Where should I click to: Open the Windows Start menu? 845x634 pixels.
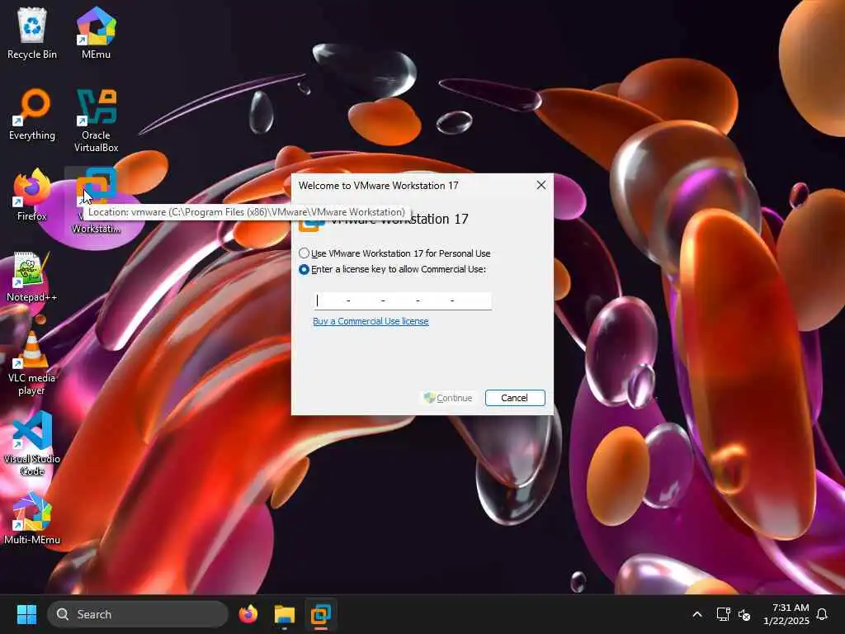[26, 614]
